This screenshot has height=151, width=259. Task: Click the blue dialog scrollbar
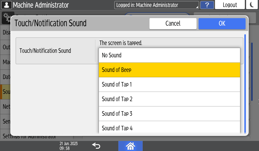[x=245, y=83]
